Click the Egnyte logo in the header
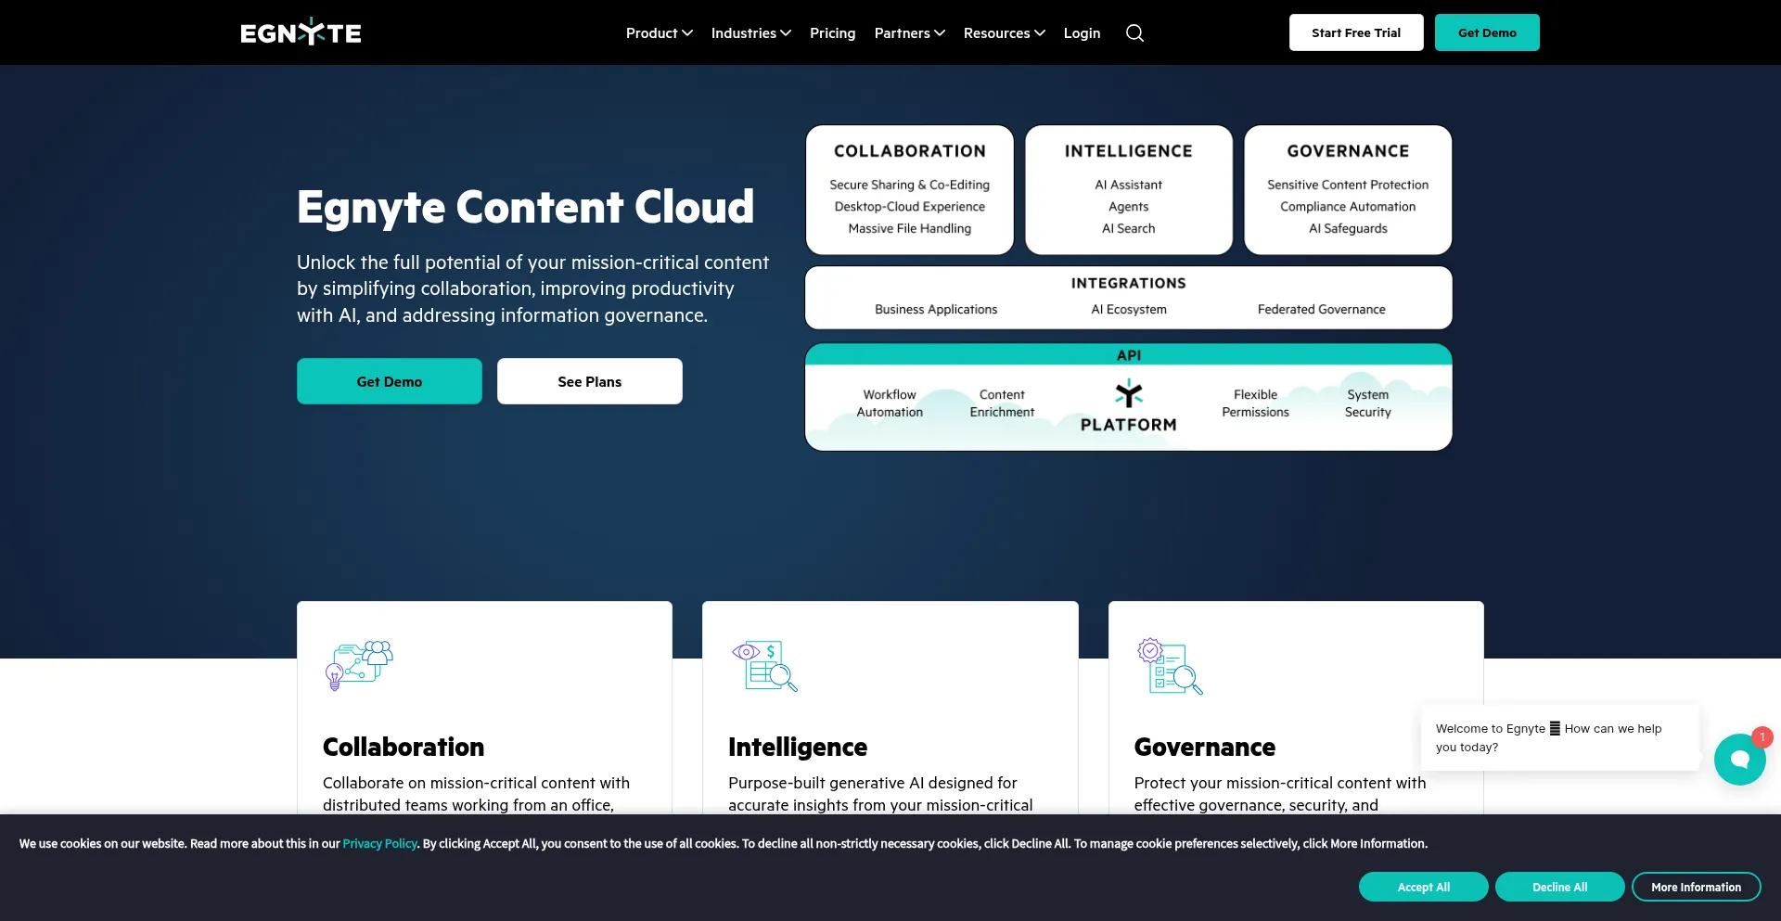Image resolution: width=1781 pixels, height=921 pixels. coord(301,32)
